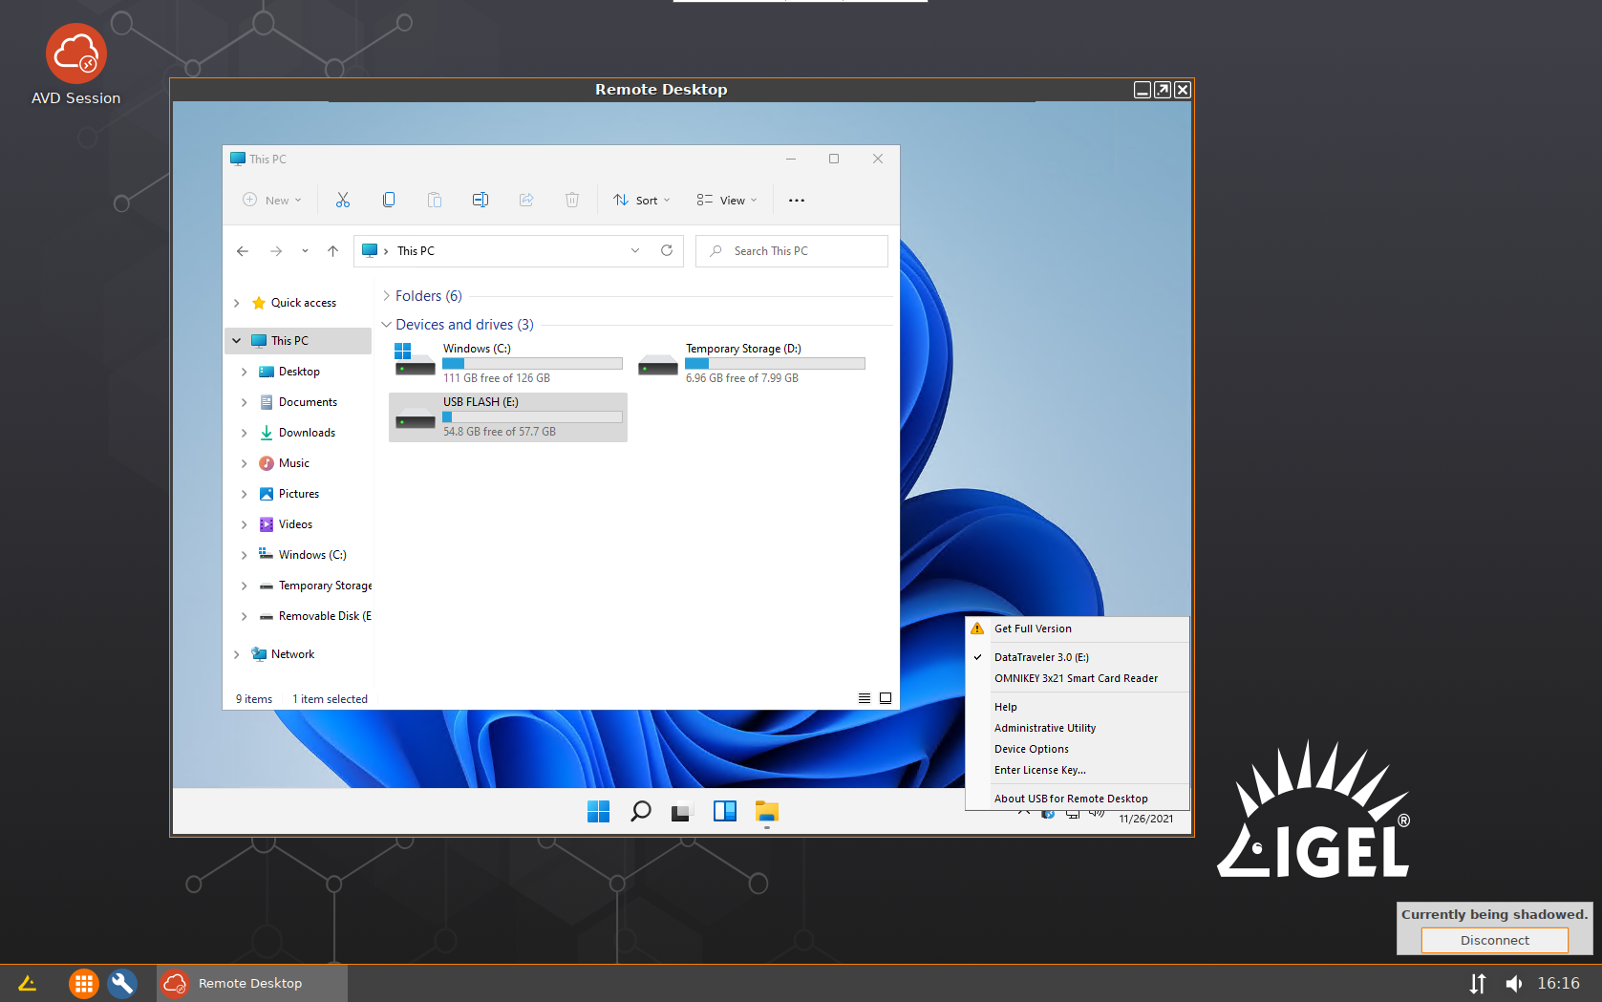Click the Paste icon in Explorer toolbar
Screen dimensions: 1602x1002
point(435,200)
